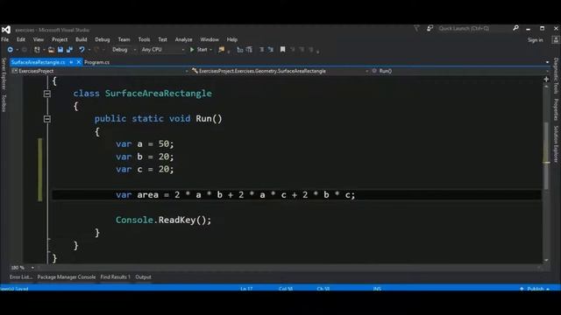561x315 pixels.
Task: Open the Tools menu
Action: (144, 39)
